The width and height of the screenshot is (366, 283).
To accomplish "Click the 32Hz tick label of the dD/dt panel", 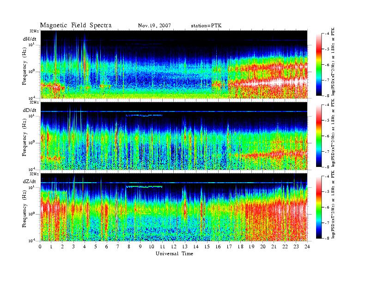I will pos(34,102).
